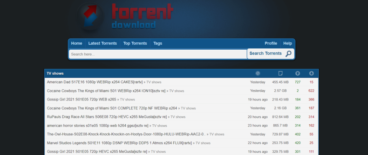Click TV shows category beside American Dad
The width and height of the screenshot is (368, 155).
click(154, 82)
